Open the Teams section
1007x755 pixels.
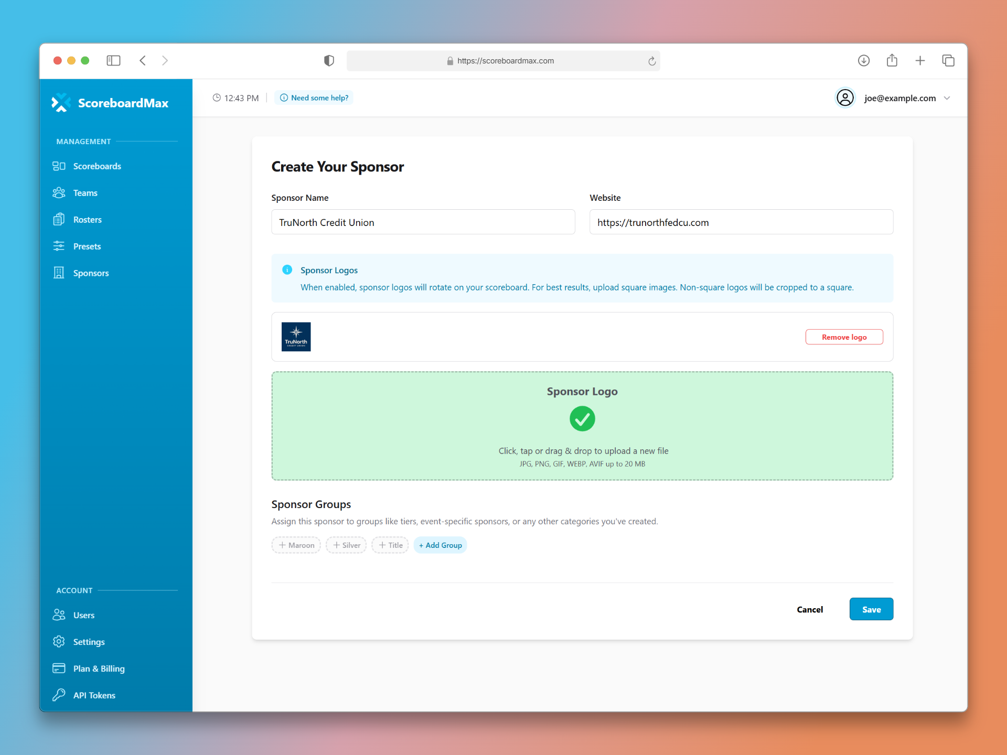[x=85, y=193]
